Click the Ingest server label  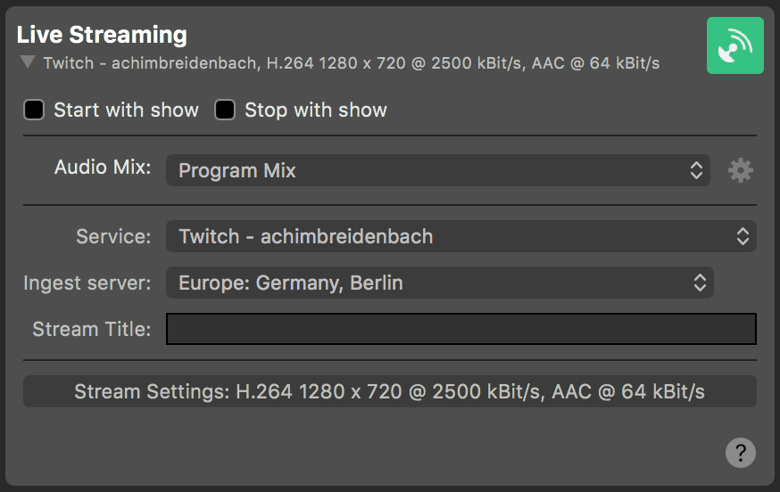(x=87, y=283)
